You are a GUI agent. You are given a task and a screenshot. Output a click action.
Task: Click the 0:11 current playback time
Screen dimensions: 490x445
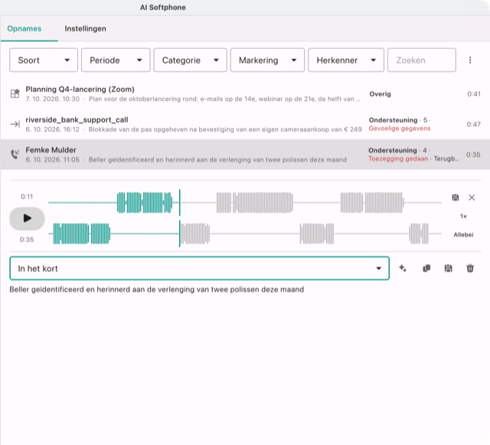pyautogui.click(x=27, y=197)
